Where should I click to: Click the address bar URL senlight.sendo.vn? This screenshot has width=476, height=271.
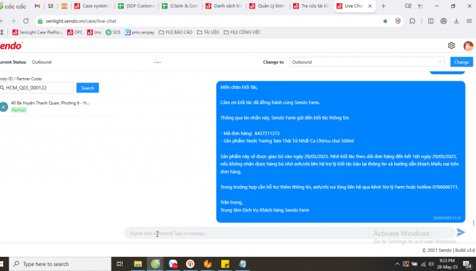81,21
